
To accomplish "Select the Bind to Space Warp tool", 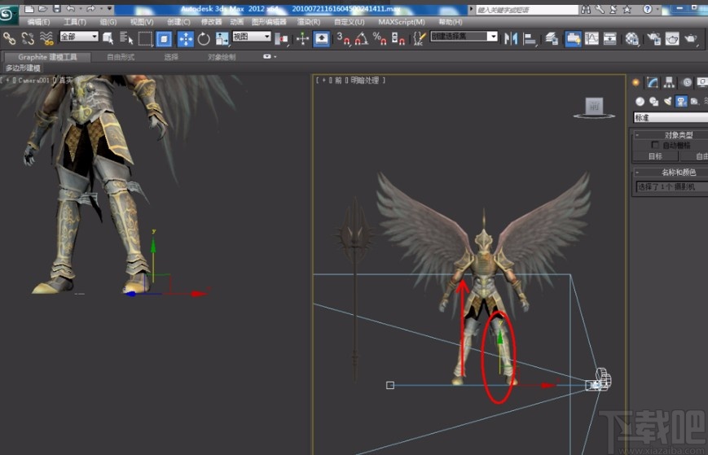I will 46,39.
